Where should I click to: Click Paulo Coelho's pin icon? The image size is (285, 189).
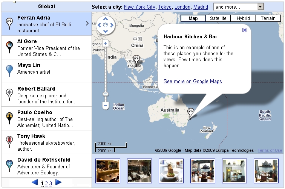tap(9, 118)
